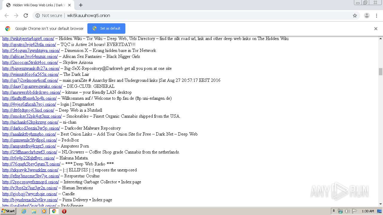Click the forward navigation arrow
Image resolution: width=383 pixels, height=215 pixels.
pyautogui.click(x=16, y=16)
